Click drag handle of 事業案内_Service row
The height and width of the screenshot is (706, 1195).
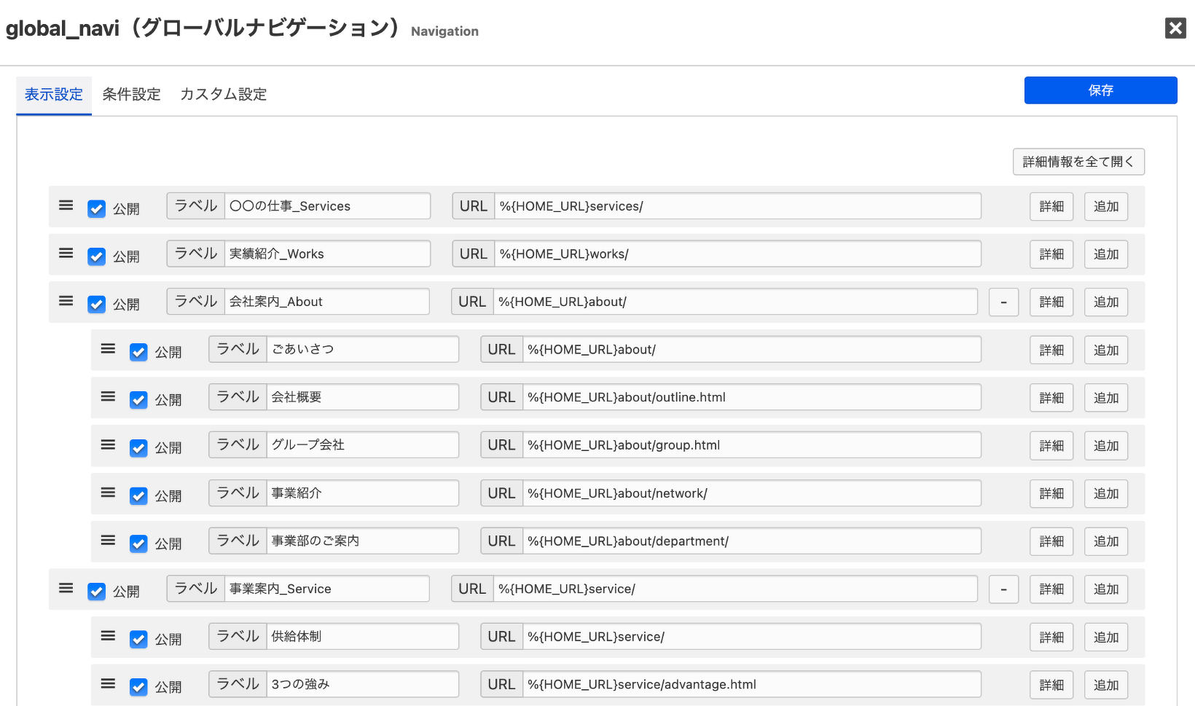point(66,588)
